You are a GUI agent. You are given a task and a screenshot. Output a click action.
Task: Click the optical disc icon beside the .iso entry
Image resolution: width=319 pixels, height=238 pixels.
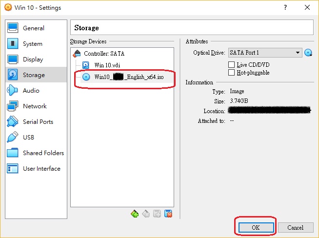click(86, 77)
